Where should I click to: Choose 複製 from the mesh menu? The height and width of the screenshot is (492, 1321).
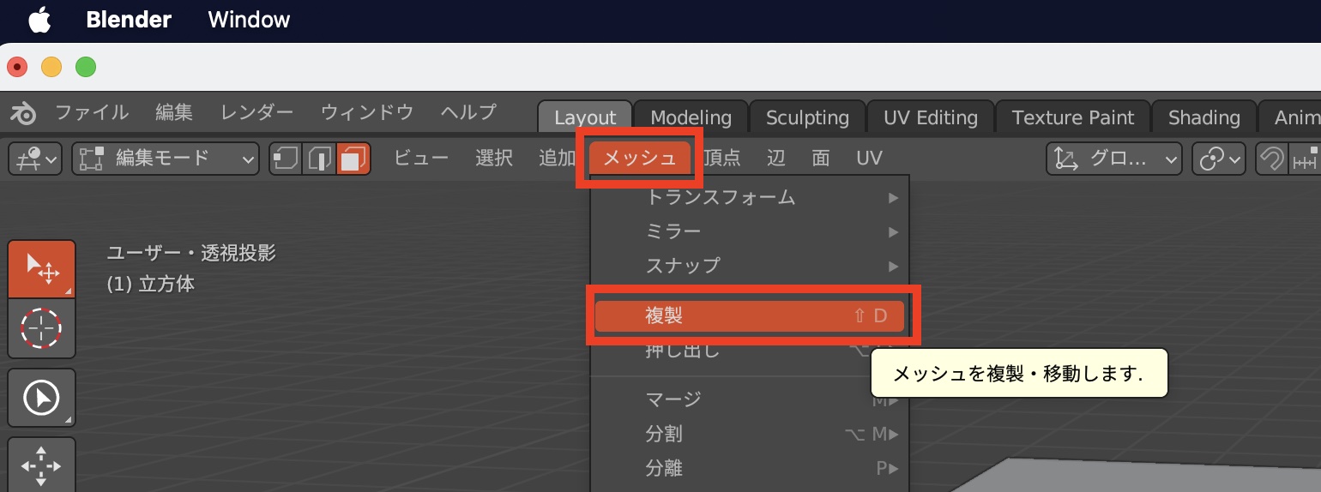point(750,315)
